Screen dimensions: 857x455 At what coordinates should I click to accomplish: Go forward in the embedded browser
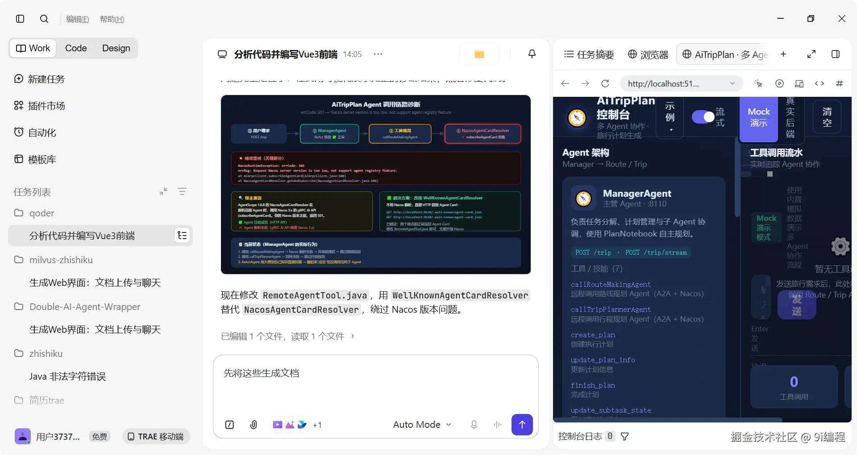[x=585, y=83]
